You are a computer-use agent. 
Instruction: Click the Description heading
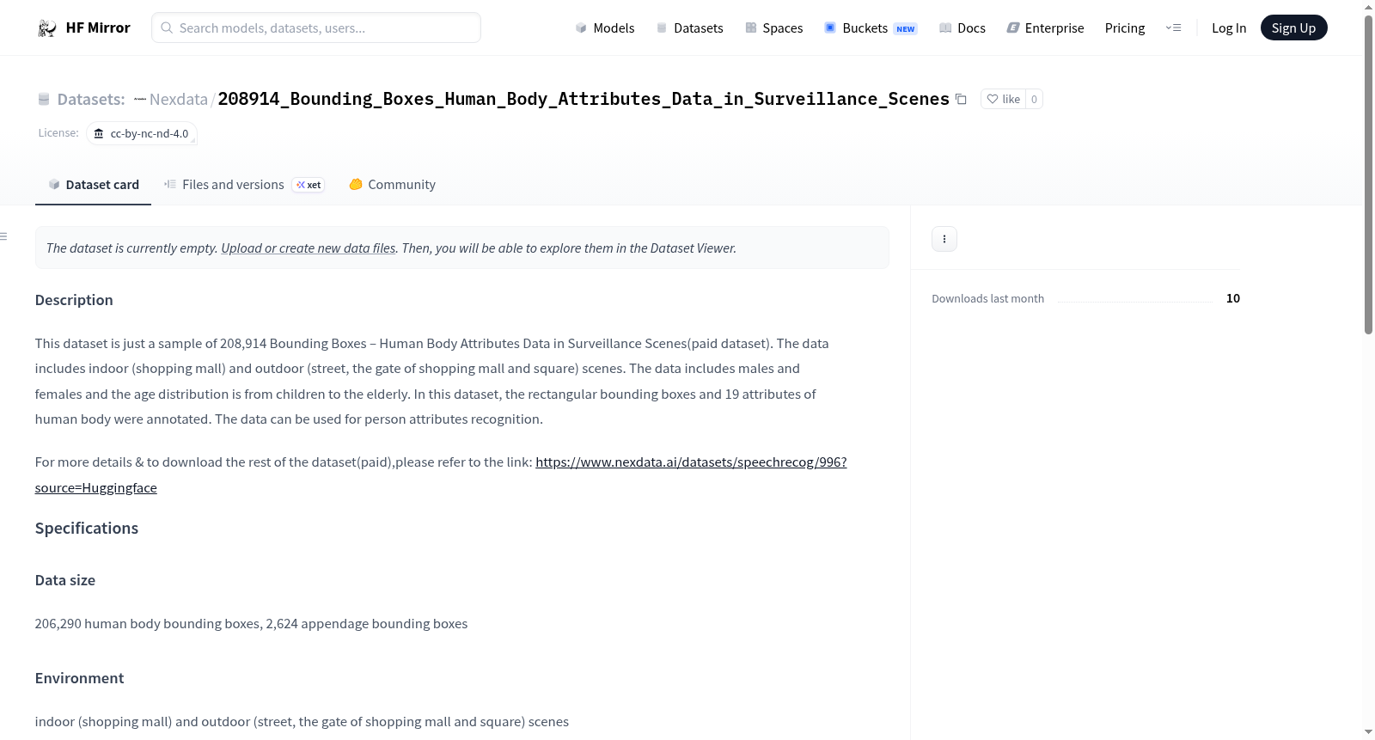pos(74,300)
